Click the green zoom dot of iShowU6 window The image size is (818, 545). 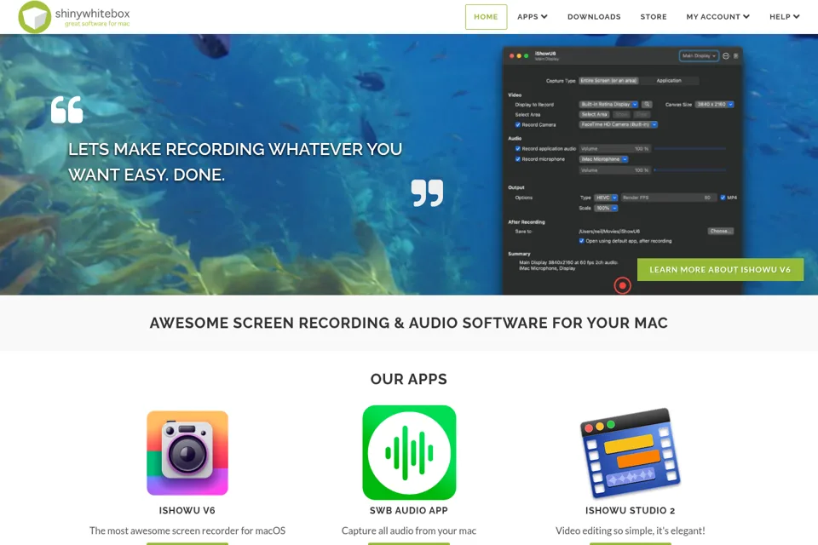(527, 56)
